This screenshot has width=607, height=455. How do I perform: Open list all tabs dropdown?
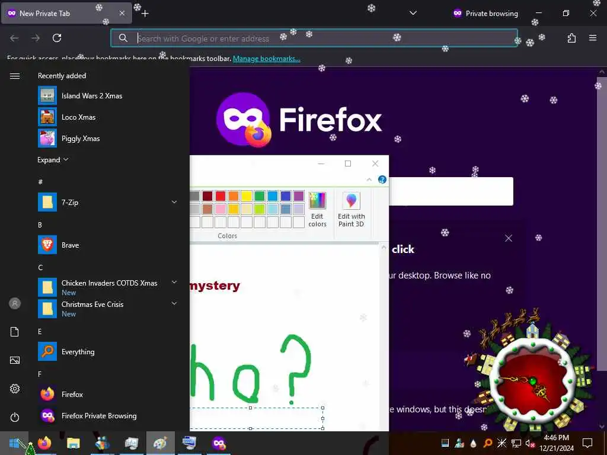click(x=413, y=13)
